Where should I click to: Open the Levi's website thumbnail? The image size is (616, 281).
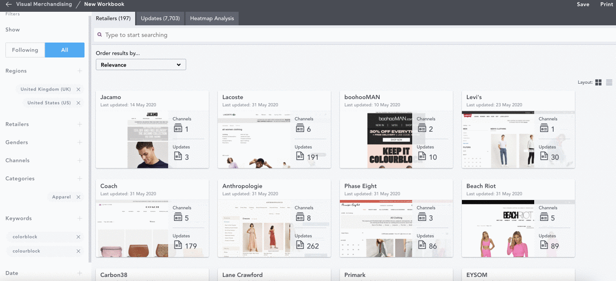coord(498,139)
